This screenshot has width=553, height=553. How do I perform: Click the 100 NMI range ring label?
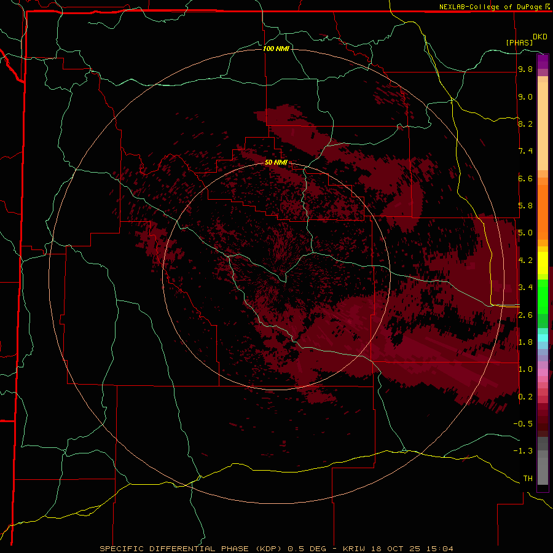[276, 49]
